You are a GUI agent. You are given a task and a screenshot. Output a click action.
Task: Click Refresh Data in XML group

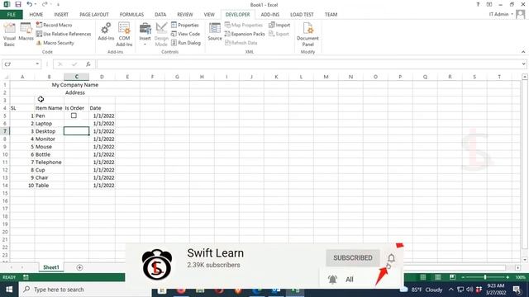click(x=241, y=43)
